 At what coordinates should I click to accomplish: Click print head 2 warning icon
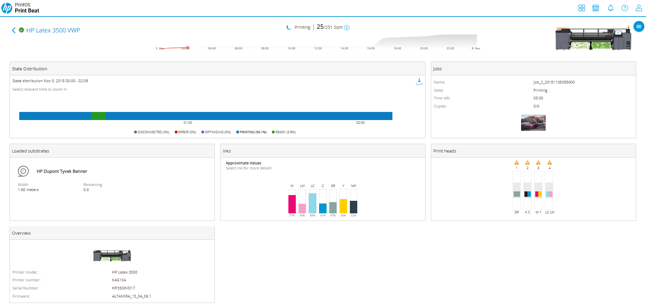(527, 163)
